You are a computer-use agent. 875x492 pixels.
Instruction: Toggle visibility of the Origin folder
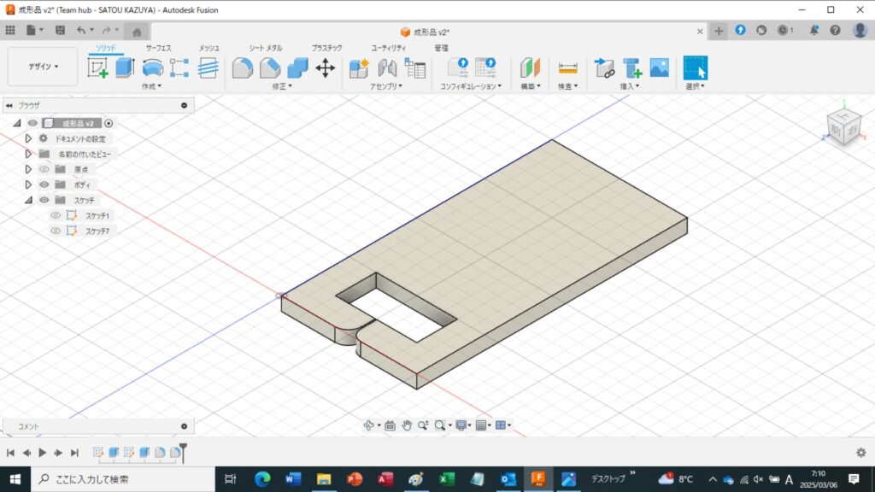pos(44,169)
